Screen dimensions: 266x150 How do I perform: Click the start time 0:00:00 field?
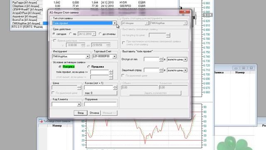74,45
